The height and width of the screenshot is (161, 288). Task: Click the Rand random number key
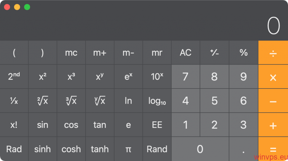(157, 149)
